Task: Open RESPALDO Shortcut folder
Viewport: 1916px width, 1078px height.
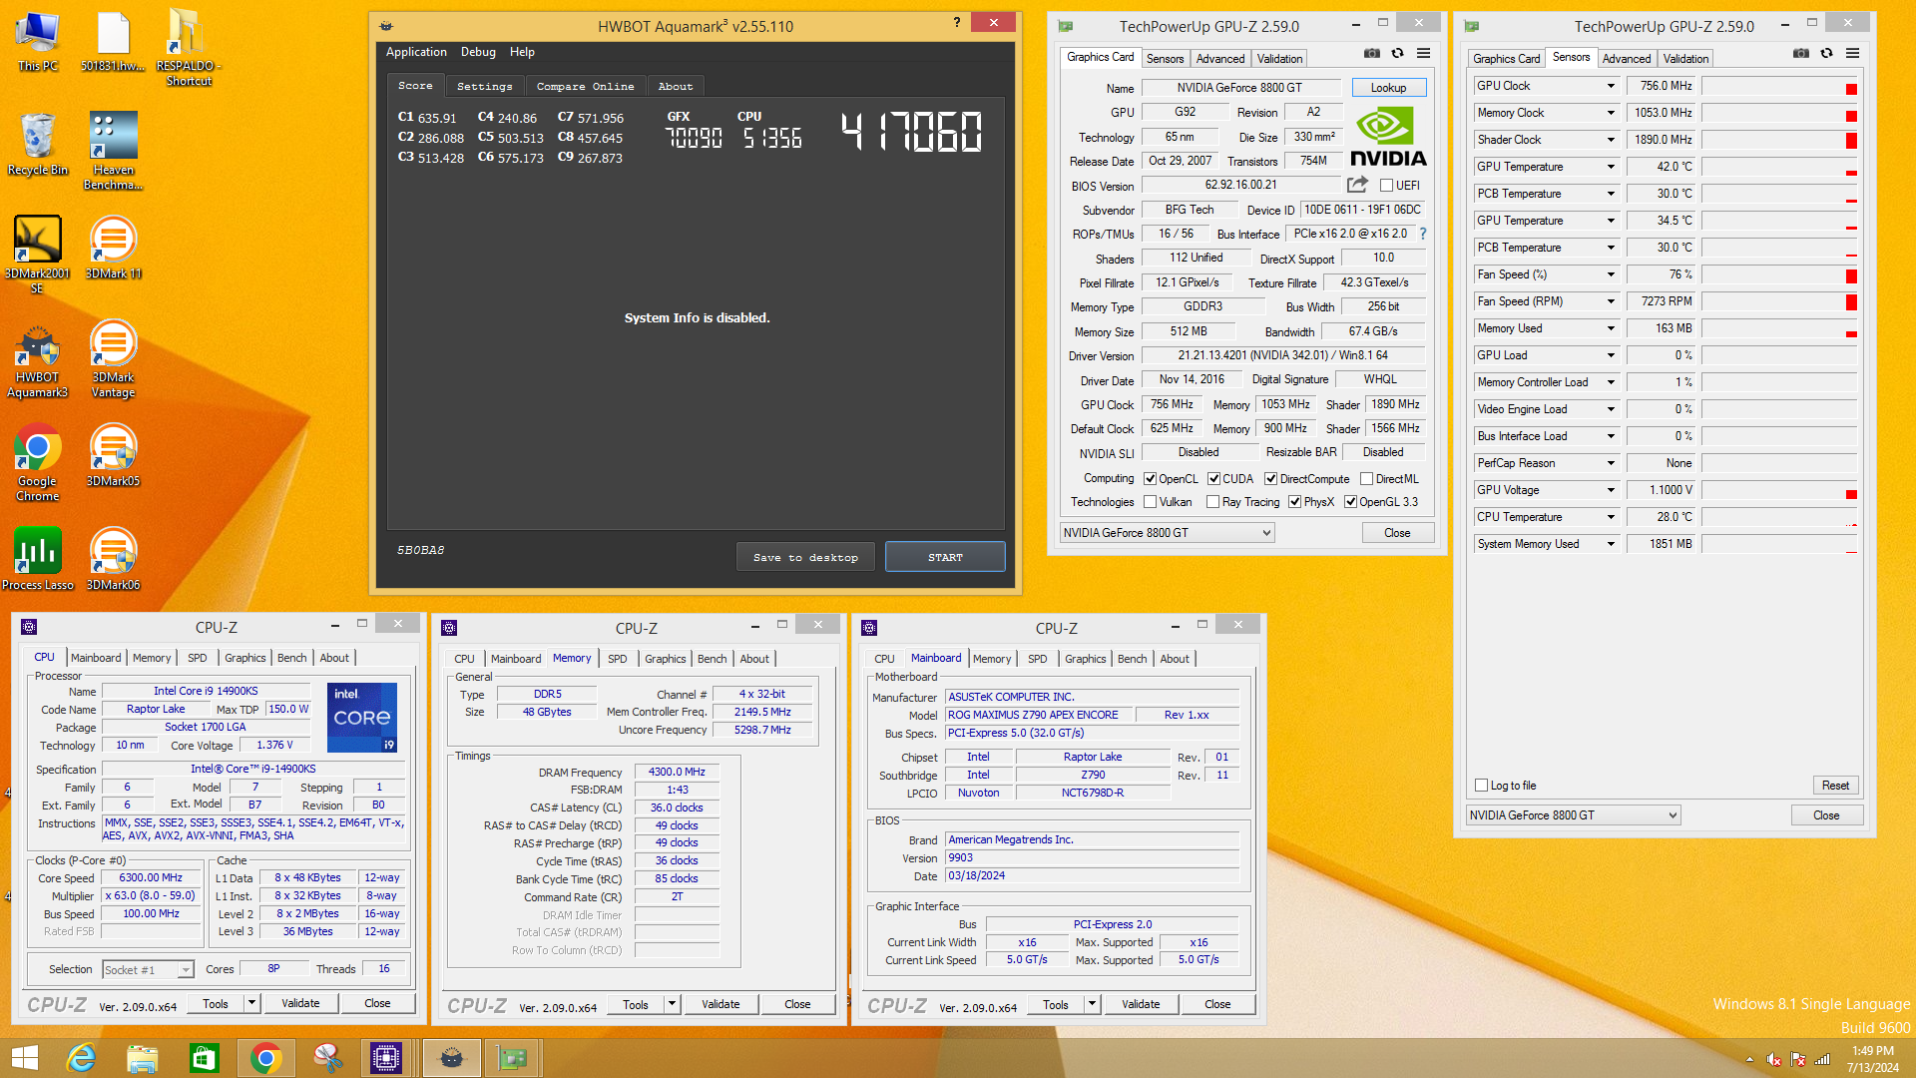Action: [x=188, y=48]
